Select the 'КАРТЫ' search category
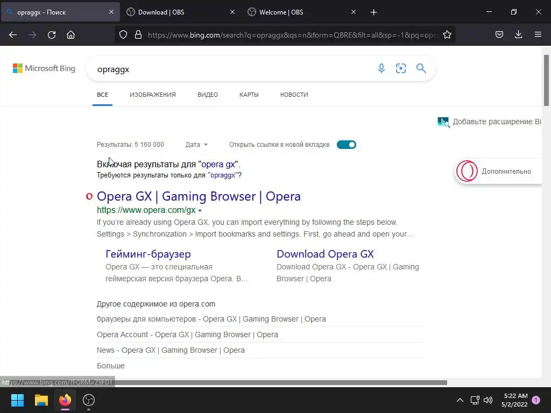Viewport: 551px width, 413px height. [x=249, y=95]
